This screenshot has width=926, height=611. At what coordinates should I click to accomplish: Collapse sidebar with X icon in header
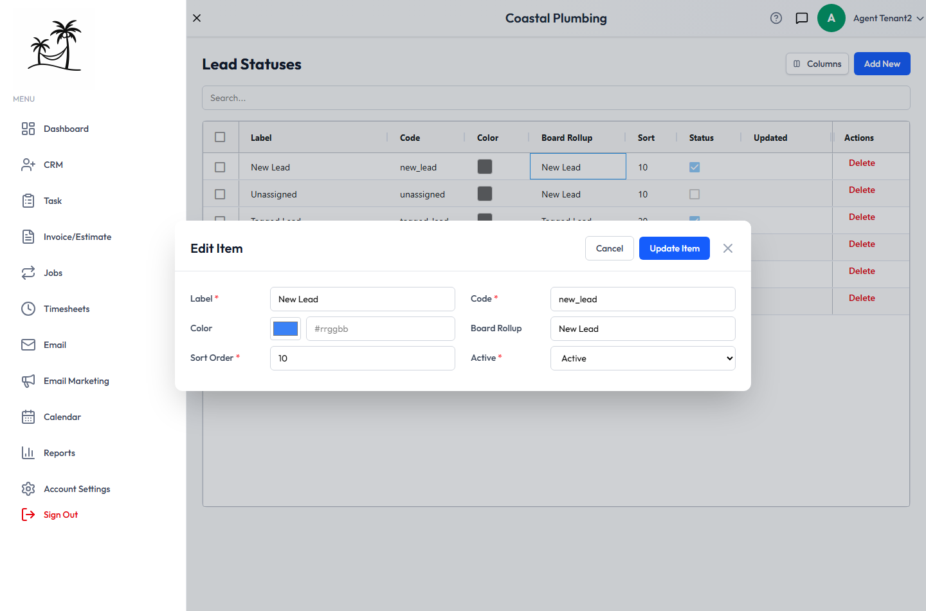(197, 18)
